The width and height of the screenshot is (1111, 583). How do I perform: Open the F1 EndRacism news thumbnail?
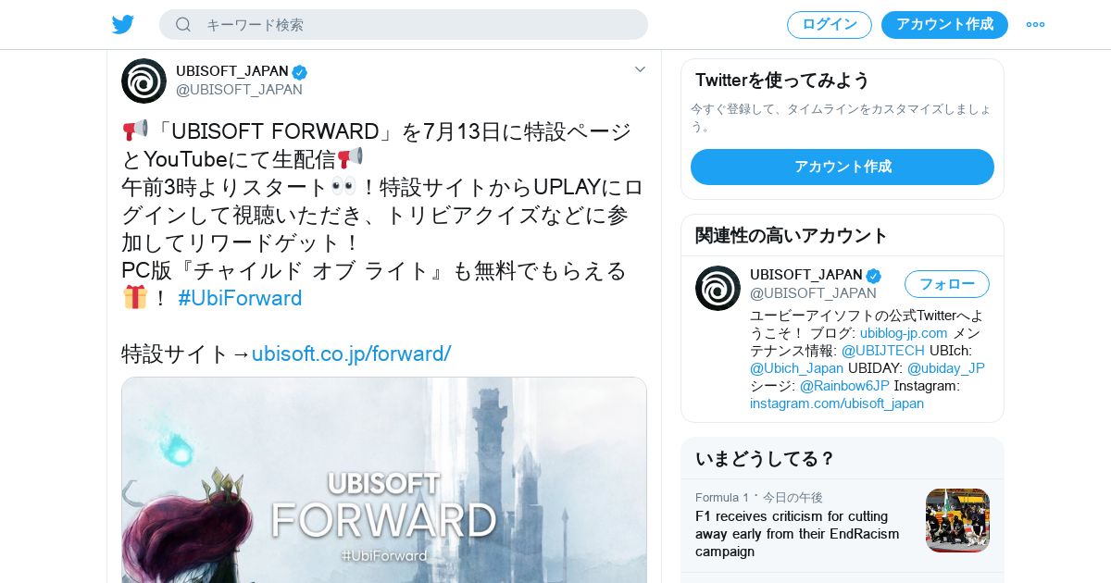tap(957, 520)
